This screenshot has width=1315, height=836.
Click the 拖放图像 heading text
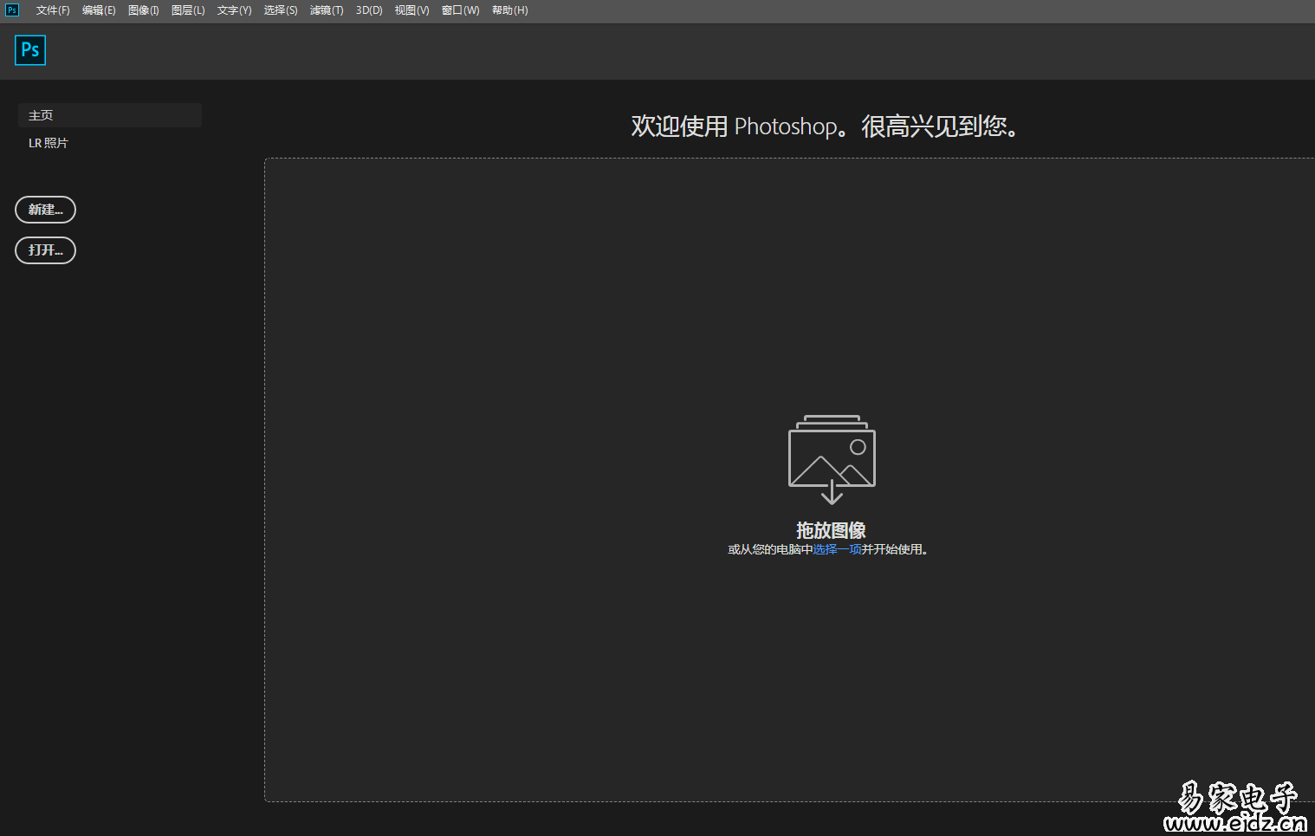coord(832,530)
